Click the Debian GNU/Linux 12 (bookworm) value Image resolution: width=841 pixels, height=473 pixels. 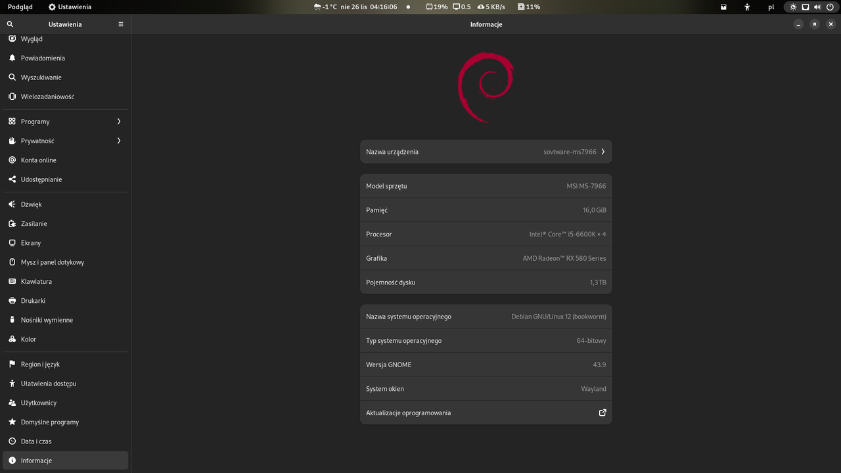pos(558,317)
